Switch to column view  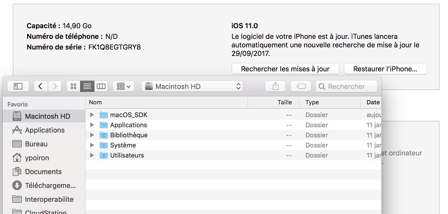101,86
